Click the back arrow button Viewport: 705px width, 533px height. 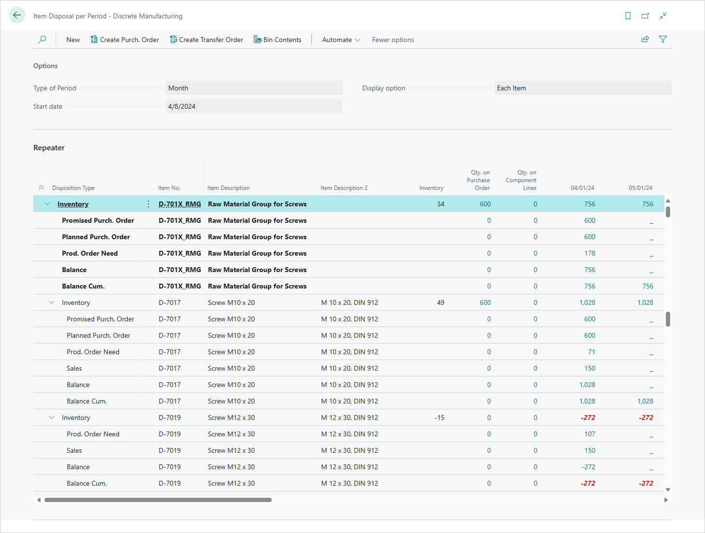coord(17,15)
